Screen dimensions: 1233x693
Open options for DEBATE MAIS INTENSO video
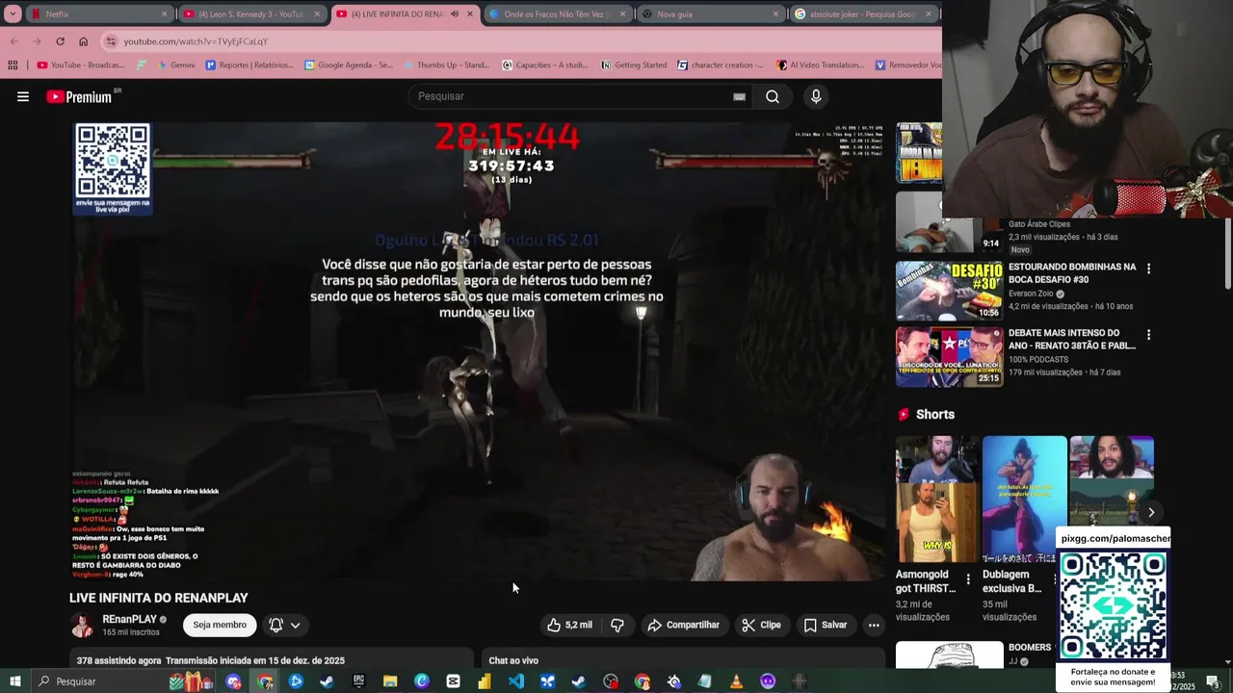tap(1148, 335)
